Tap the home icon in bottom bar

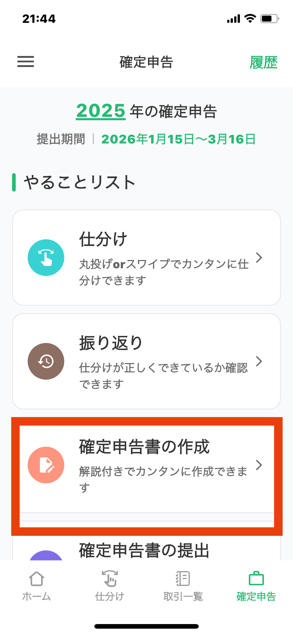37,578
